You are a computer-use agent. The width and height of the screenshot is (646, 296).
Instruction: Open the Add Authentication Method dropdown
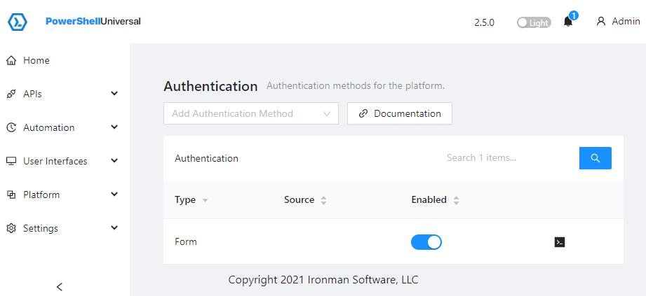pos(250,113)
